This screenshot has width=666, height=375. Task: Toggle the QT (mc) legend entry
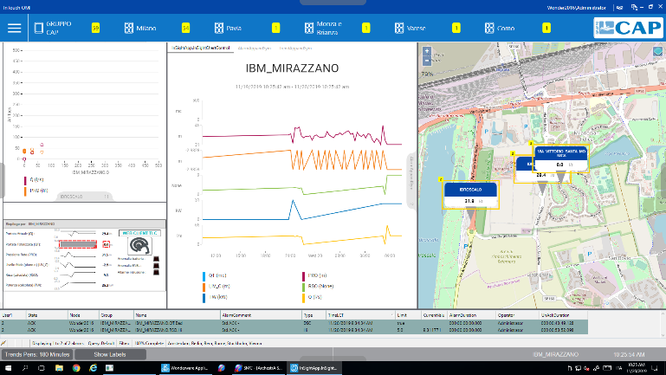[215, 275]
